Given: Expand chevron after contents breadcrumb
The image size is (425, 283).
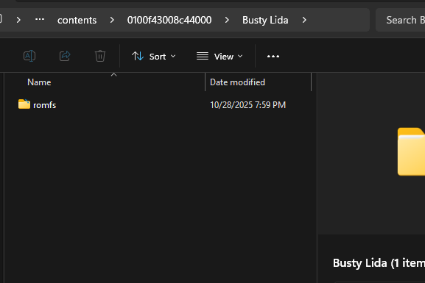Looking at the screenshot, I should pos(112,20).
